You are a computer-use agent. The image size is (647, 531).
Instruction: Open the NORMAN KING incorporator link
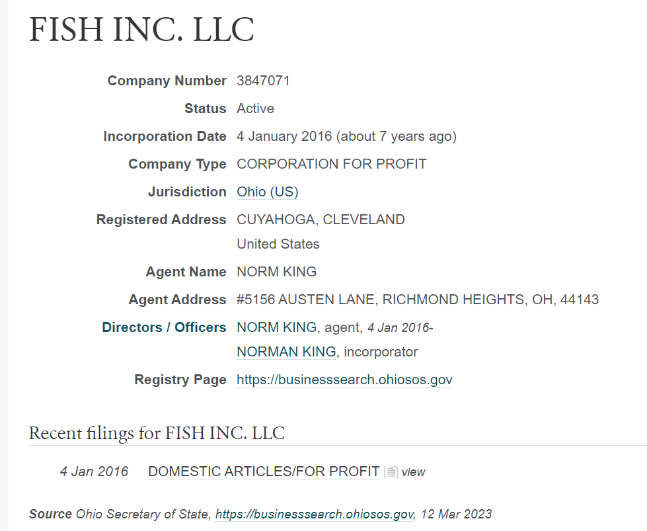click(286, 352)
